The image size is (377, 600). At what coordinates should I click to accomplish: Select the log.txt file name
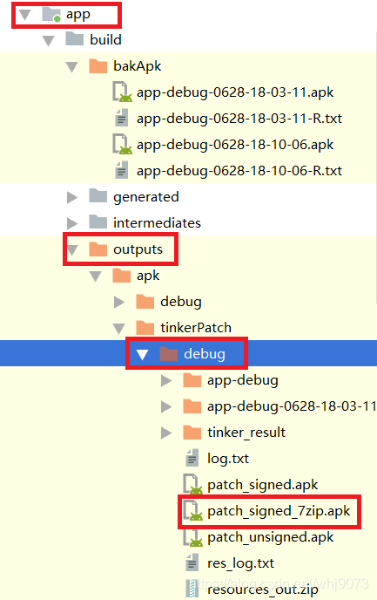tap(228, 459)
